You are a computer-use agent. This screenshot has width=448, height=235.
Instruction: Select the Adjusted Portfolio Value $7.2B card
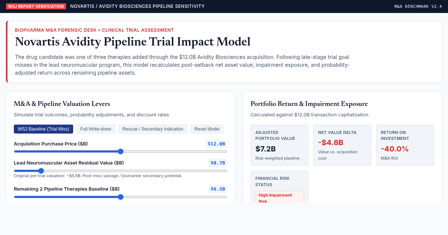[280, 145]
